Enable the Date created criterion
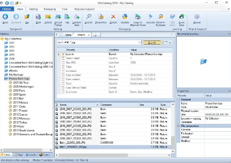The height and width of the screenshot is (163, 231). tap(63, 79)
